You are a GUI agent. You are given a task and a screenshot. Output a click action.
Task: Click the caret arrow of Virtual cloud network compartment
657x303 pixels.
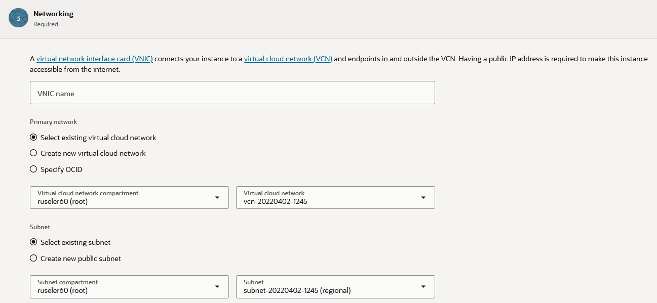tap(217, 198)
